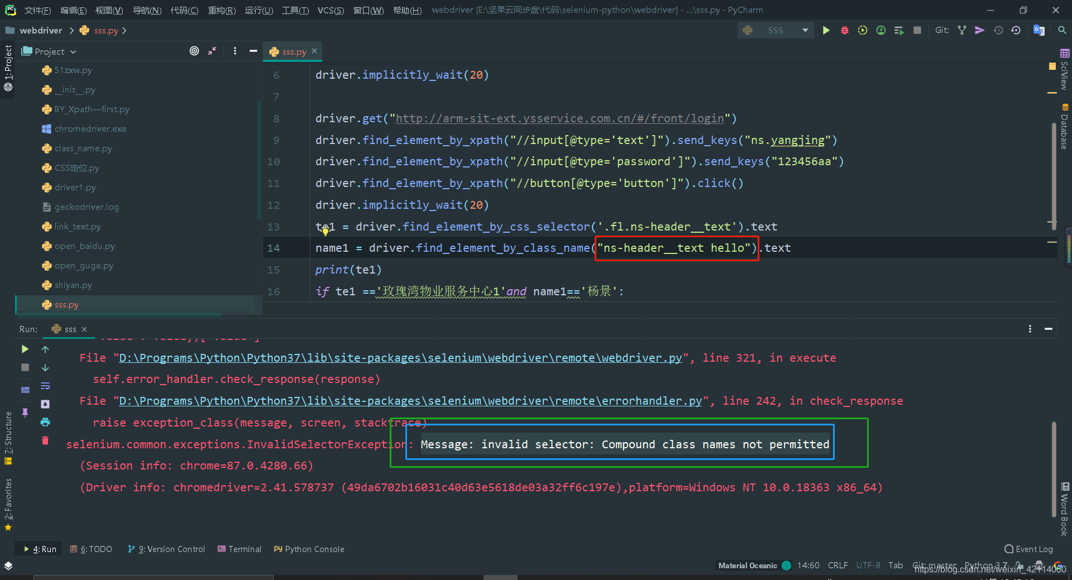Update project with the Git branch icon
The width and height of the screenshot is (1072, 580).
pyautogui.click(x=961, y=30)
